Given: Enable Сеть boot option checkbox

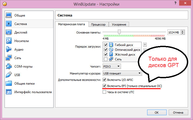Looking at the screenshot, I should 106,59.
